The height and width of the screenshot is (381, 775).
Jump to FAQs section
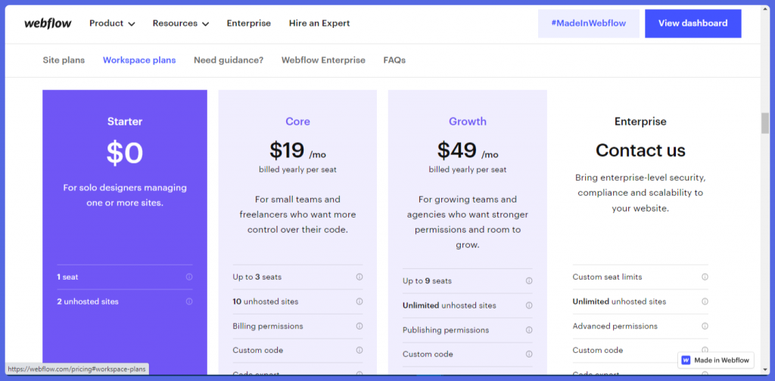coord(394,60)
